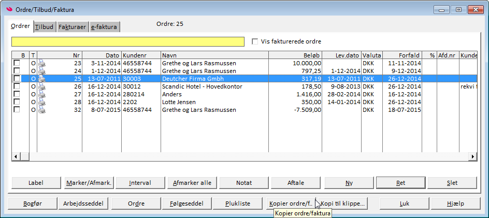Tick the B checkbox for order 23
Viewport: 489px width, 218px height.
[17, 63]
